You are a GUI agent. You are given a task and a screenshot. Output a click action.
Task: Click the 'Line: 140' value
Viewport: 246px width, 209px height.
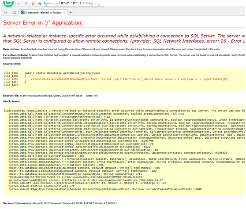92,96
